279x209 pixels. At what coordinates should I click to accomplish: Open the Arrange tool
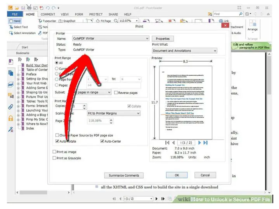252,26
